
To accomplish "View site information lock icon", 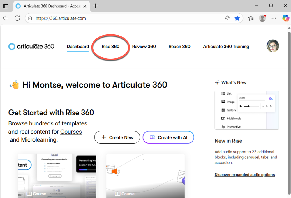I will pyautogui.click(x=30, y=18).
